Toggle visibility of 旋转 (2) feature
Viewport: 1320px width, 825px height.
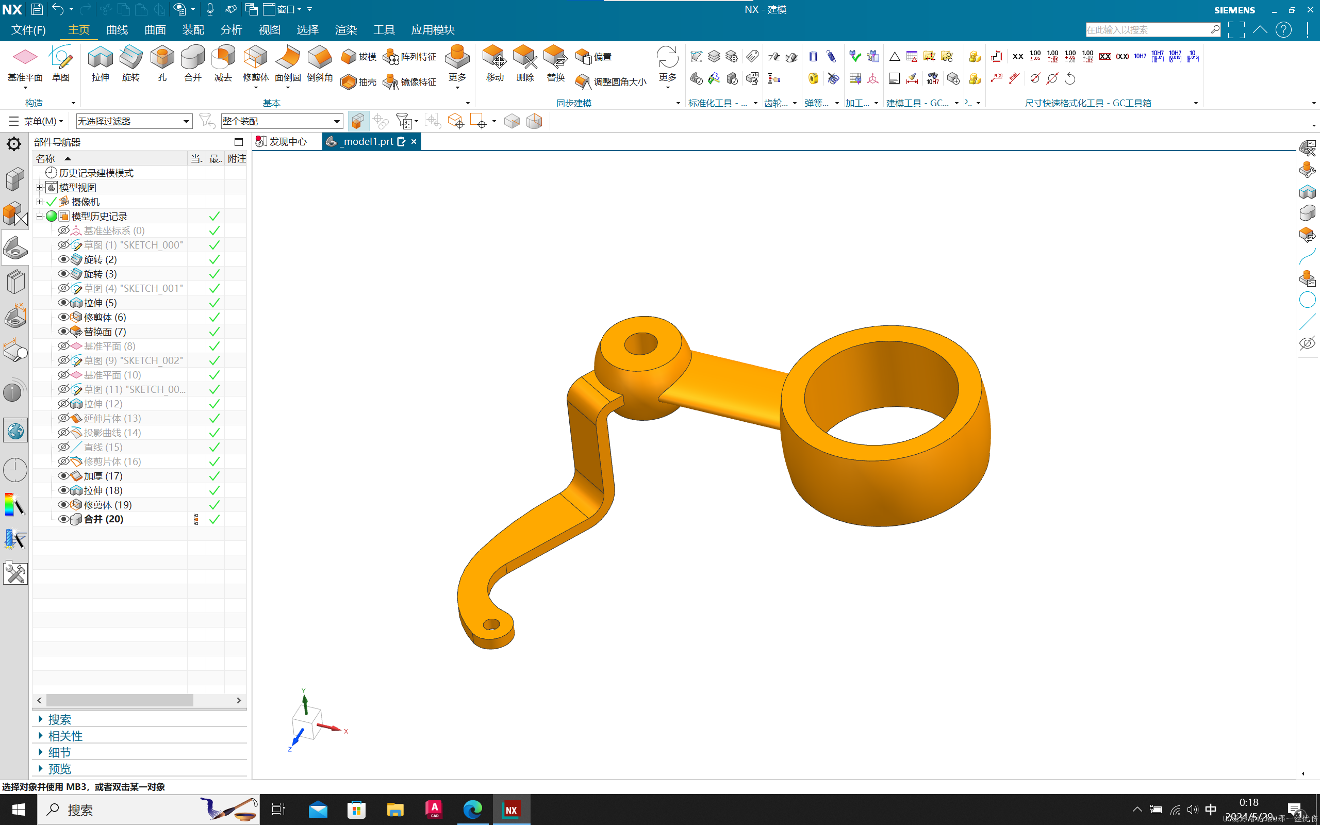(x=63, y=259)
